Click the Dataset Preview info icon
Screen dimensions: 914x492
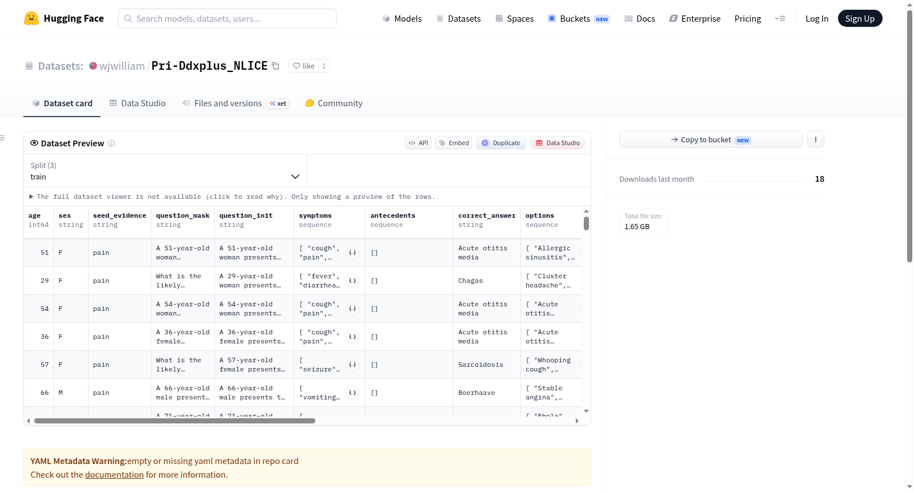[x=111, y=143]
